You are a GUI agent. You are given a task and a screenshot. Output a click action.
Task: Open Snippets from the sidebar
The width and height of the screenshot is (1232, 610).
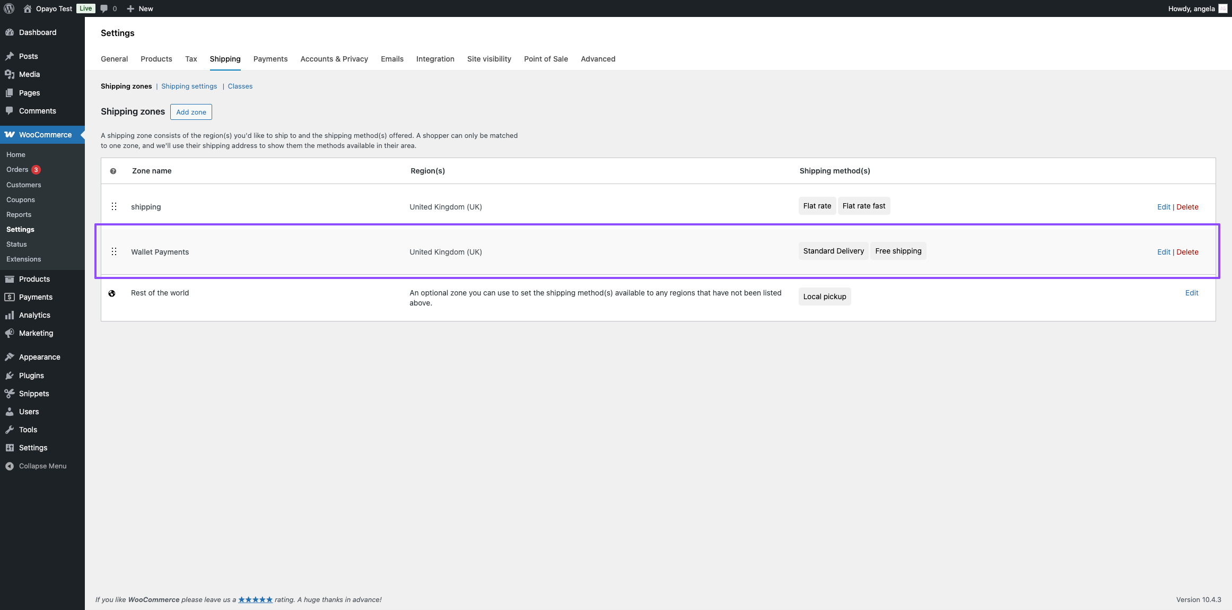pyautogui.click(x=34, y=394)
